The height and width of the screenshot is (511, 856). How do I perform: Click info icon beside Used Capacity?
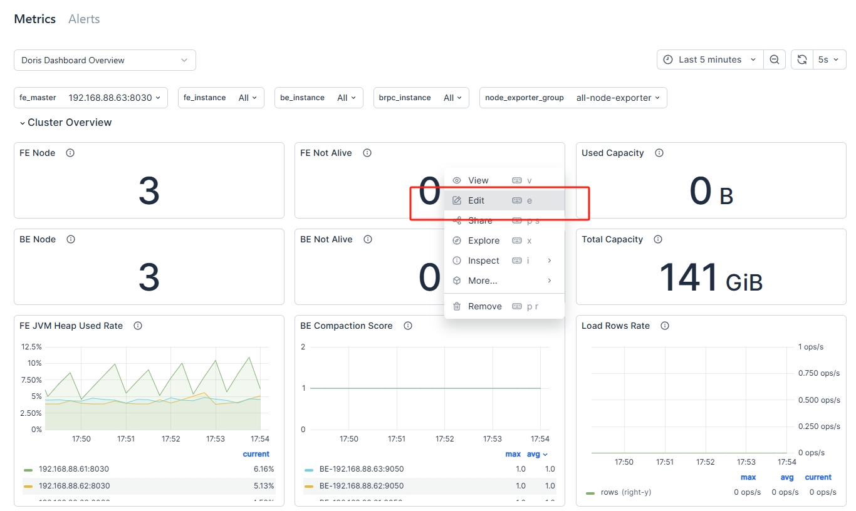[659, 153]
